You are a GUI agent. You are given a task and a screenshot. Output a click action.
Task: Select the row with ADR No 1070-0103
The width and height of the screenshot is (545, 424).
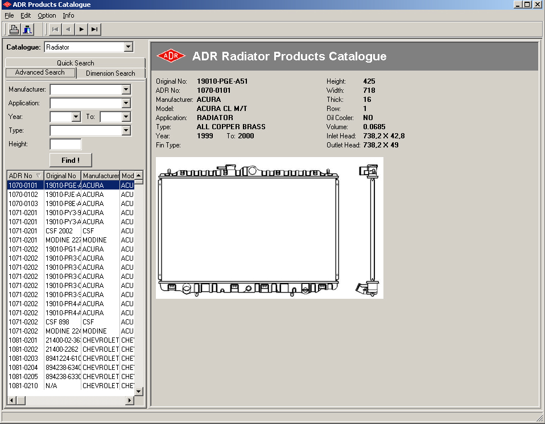[x=71, y=204]
